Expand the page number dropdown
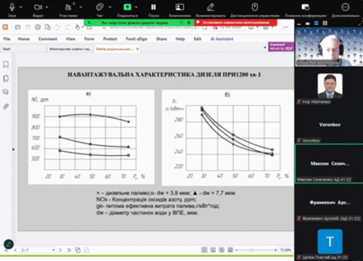This screenshot has height=261, width=363. point(54,250)
